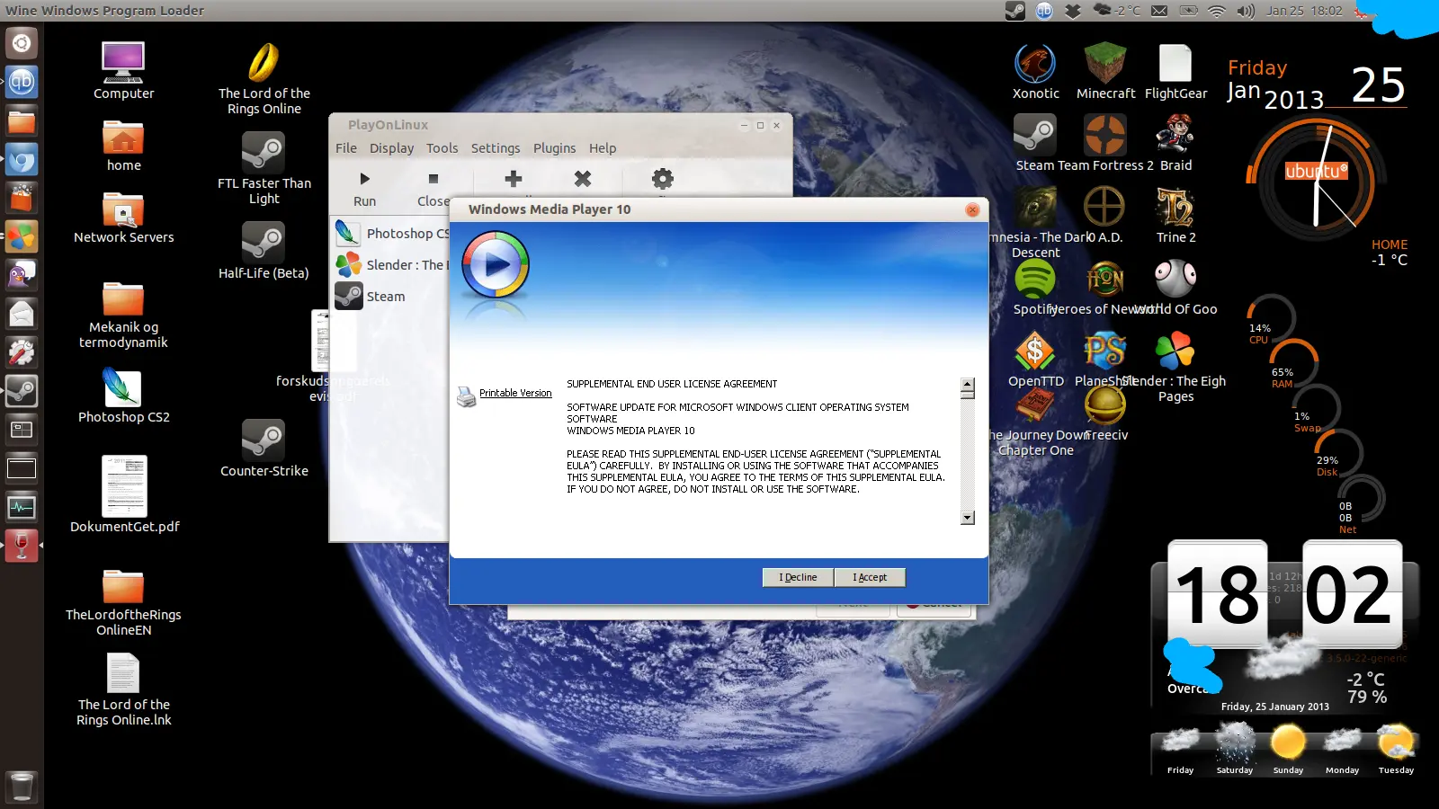Open the Tools menu in PlayOnLinux
The image size is (1439, 809).
[x=442, y=148]
